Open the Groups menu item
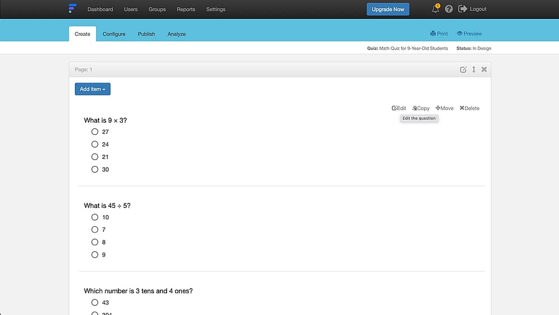 coord(157,9)
